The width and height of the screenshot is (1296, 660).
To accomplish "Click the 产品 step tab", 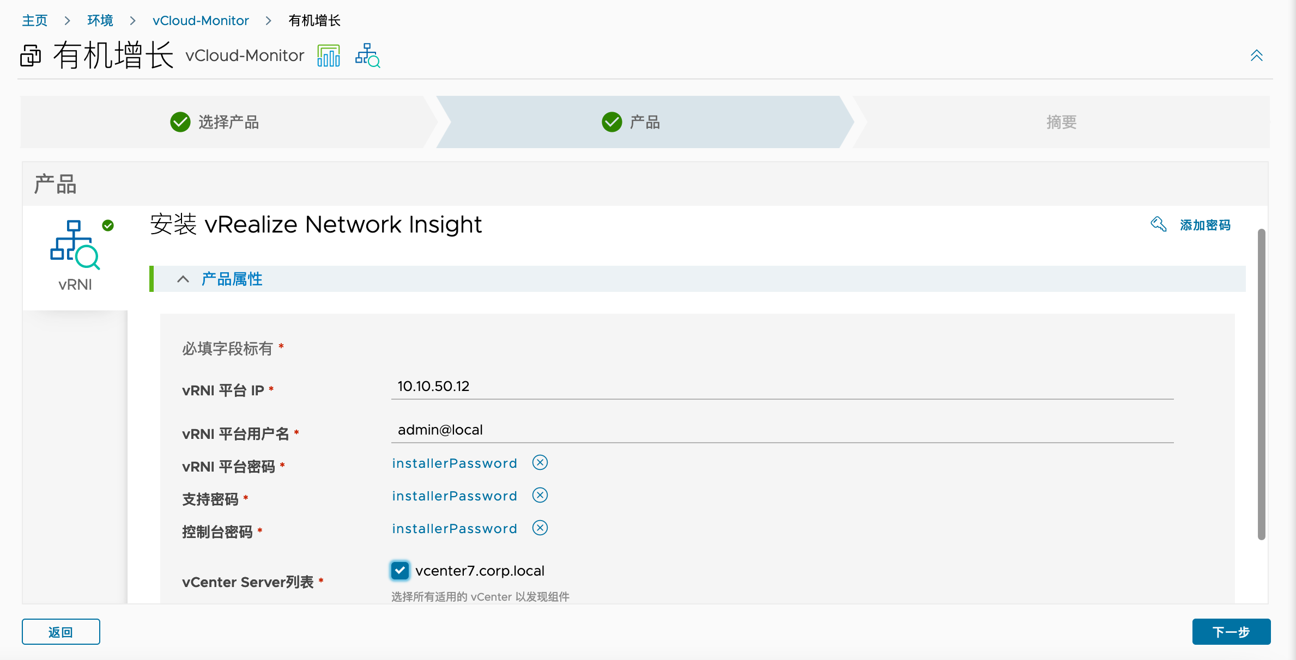I will point(643,122).
